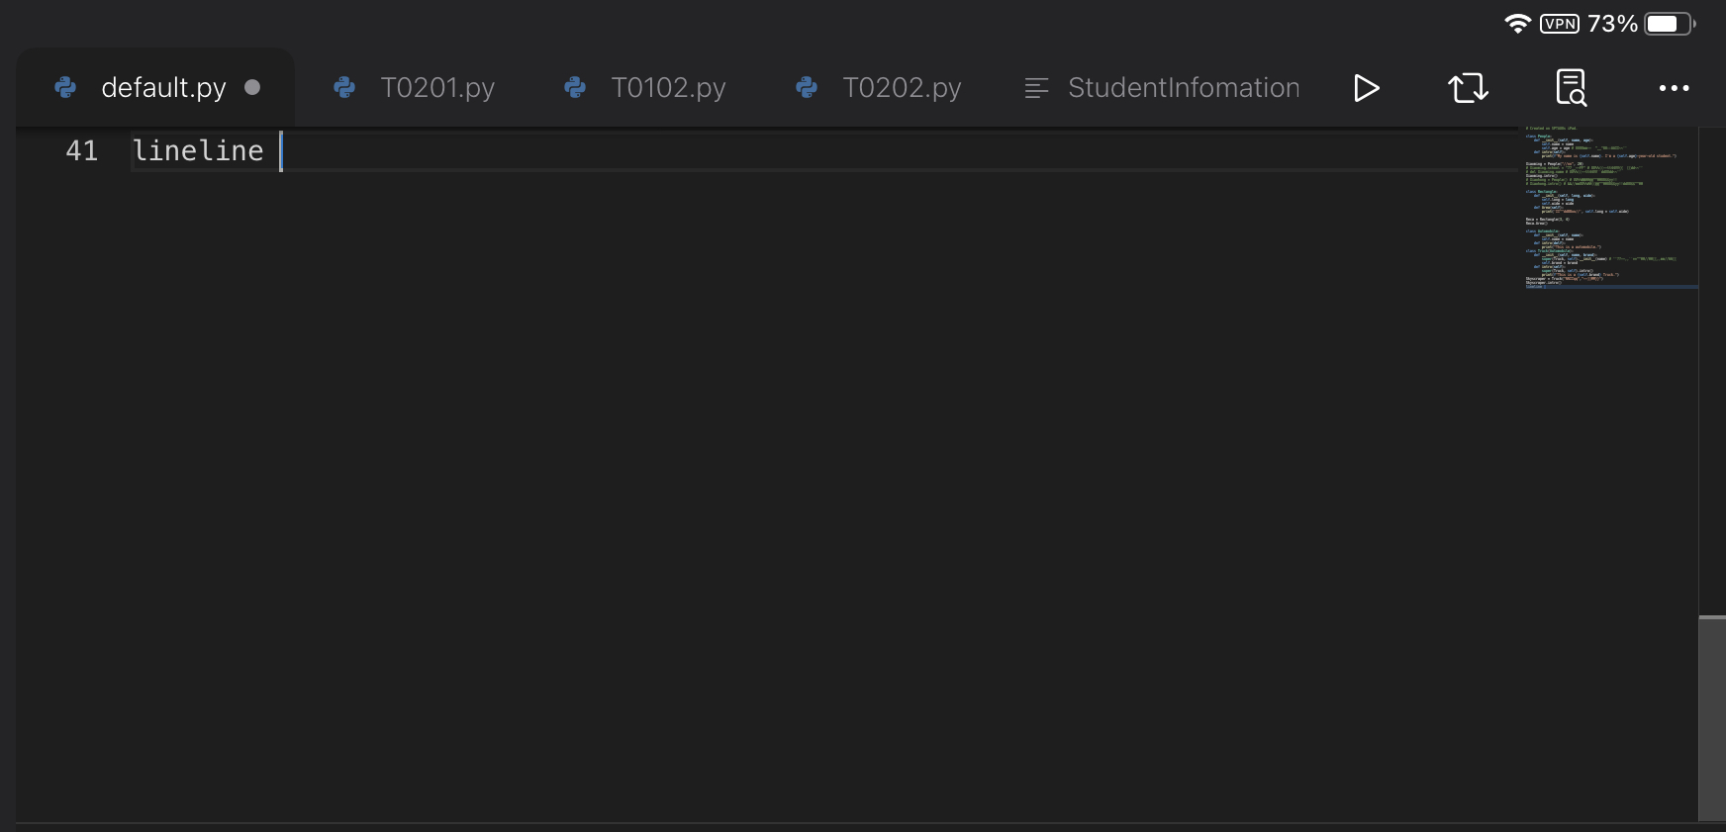Open the T0202.py options via its Python icon
Image resolution: width=1726 pixels, height=832 pixels.
point(808,87)
